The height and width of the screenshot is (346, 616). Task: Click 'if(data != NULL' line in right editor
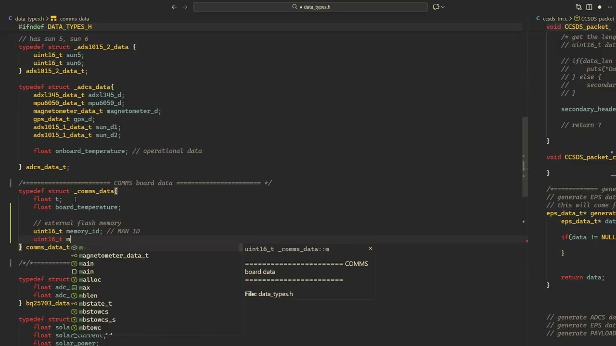click(588, 237)
